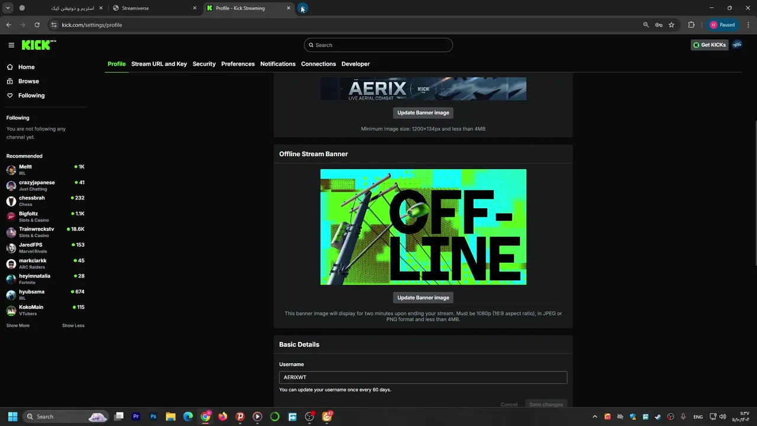Open the user avatar menu

click(x=737, y=45)
